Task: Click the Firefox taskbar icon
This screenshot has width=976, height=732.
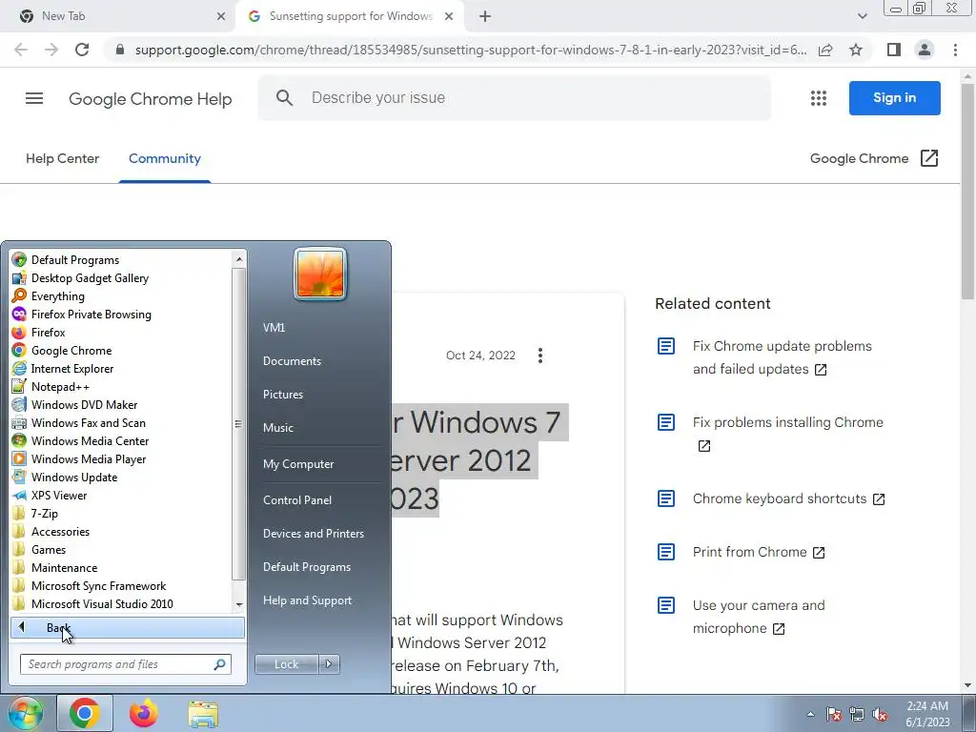Action: click(144, 713)
